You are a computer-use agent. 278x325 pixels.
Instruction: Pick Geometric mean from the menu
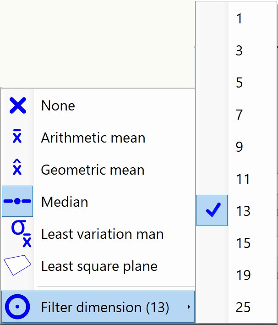[93, 170]
